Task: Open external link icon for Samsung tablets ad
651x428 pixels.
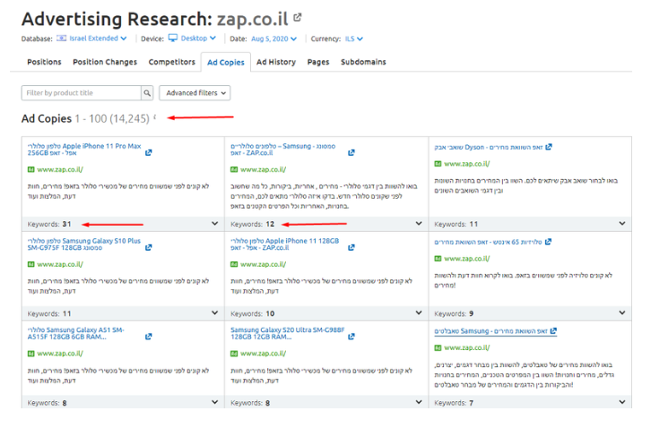Action: click(553, 331)
